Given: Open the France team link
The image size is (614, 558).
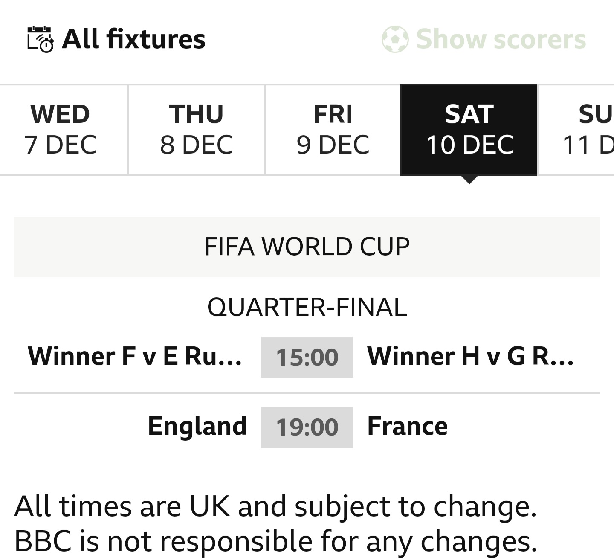Looking at the screenshot, I should (x=407, y=426).
